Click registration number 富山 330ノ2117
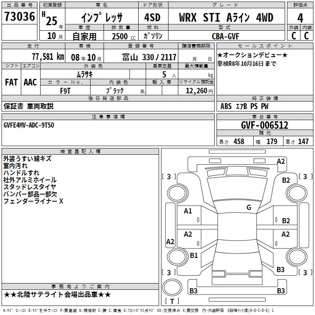The image size is (315, 315). pos(149,57)
